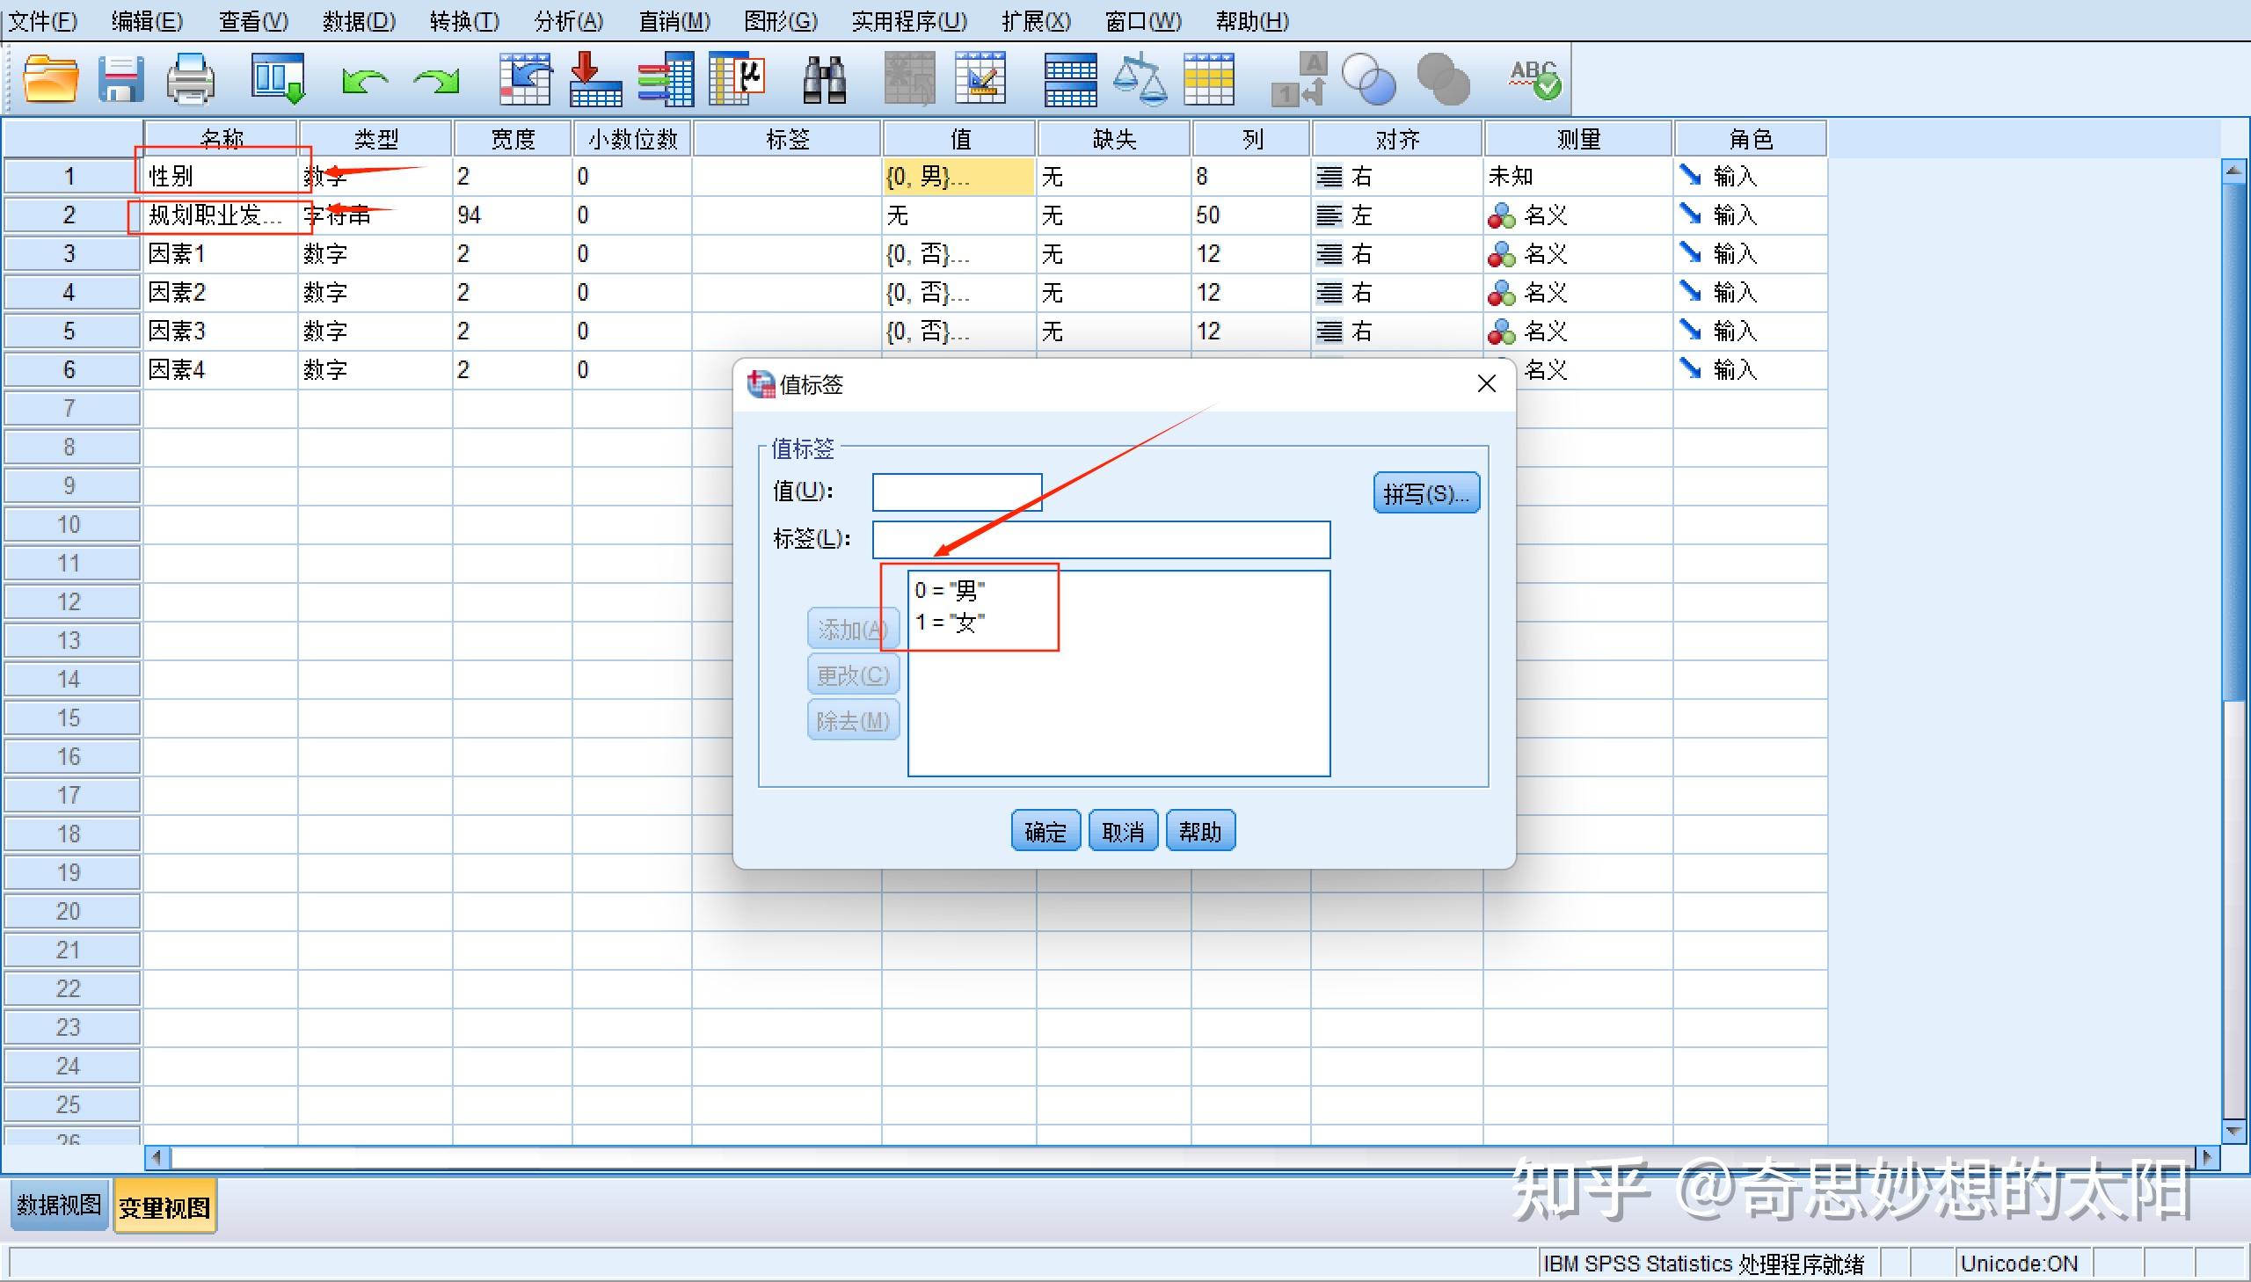Click the Variables info icon

point(667,79)
